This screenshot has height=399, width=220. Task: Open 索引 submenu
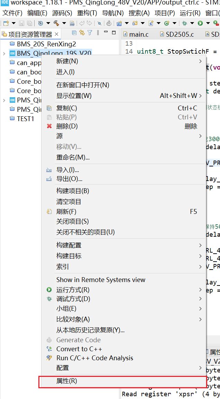point(123,267)
